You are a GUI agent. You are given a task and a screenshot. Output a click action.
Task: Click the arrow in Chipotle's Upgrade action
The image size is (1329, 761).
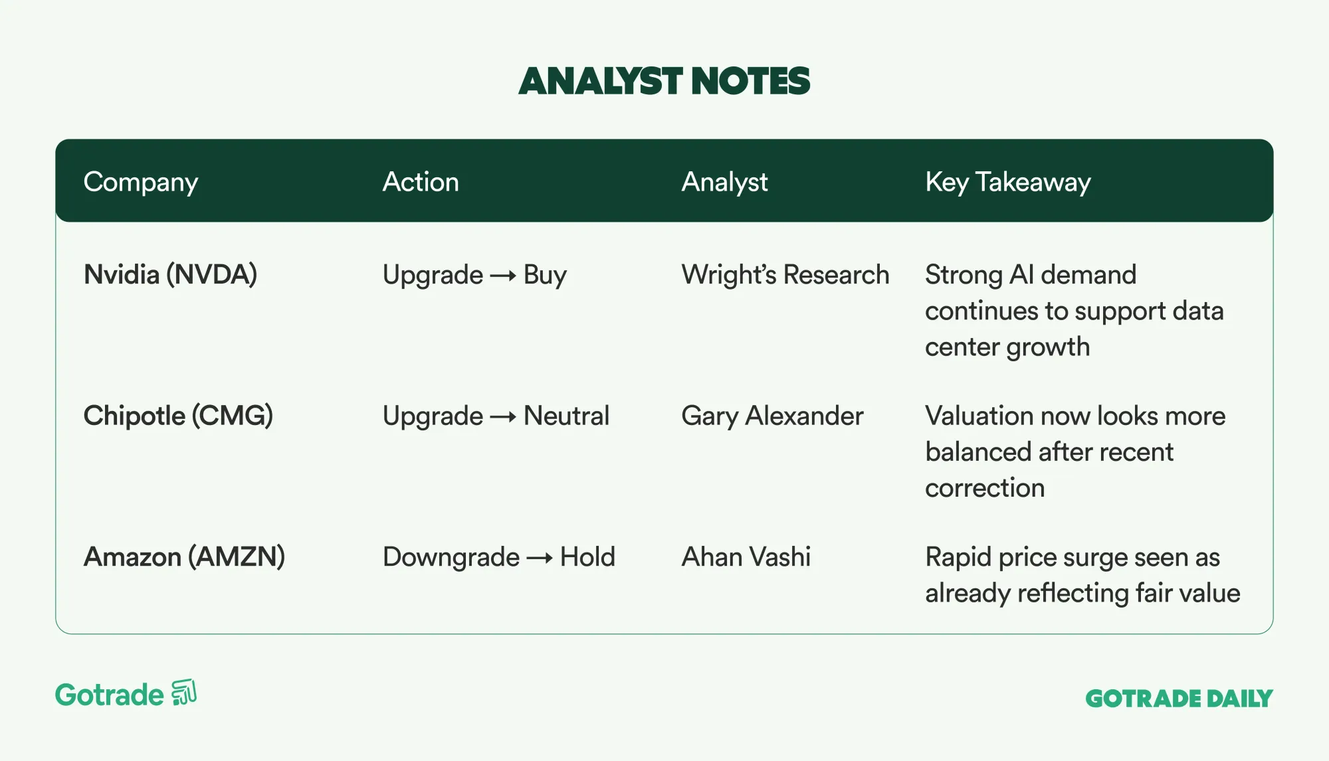point(503,417)
